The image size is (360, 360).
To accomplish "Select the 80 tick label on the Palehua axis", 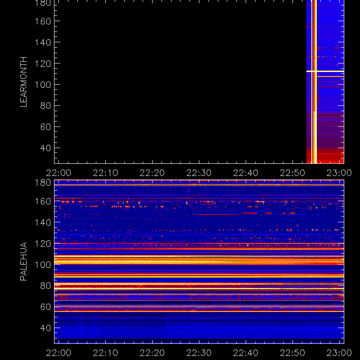I will click(x=45, y=286).
